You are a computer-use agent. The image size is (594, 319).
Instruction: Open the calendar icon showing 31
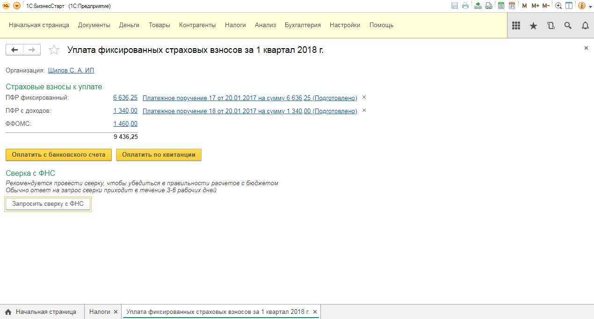click(x=512, y=6)
